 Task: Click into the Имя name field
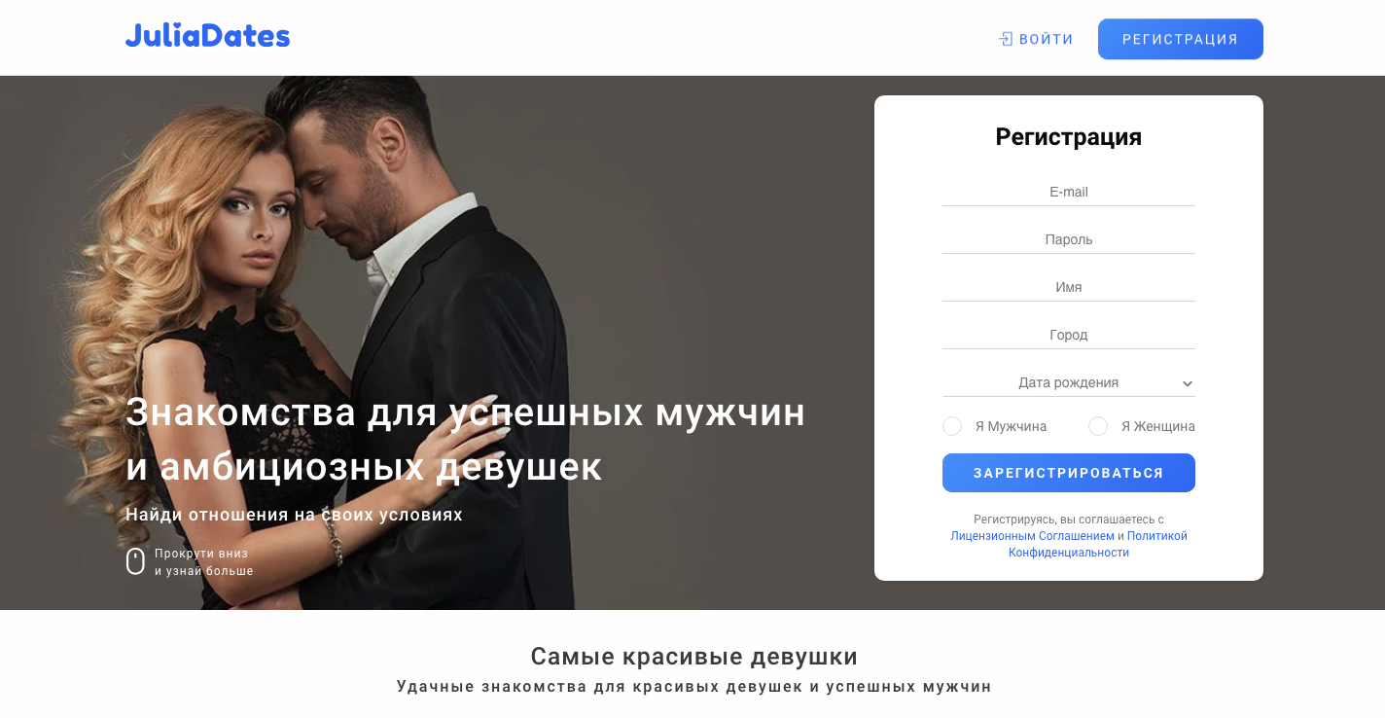coord(1069,287)
